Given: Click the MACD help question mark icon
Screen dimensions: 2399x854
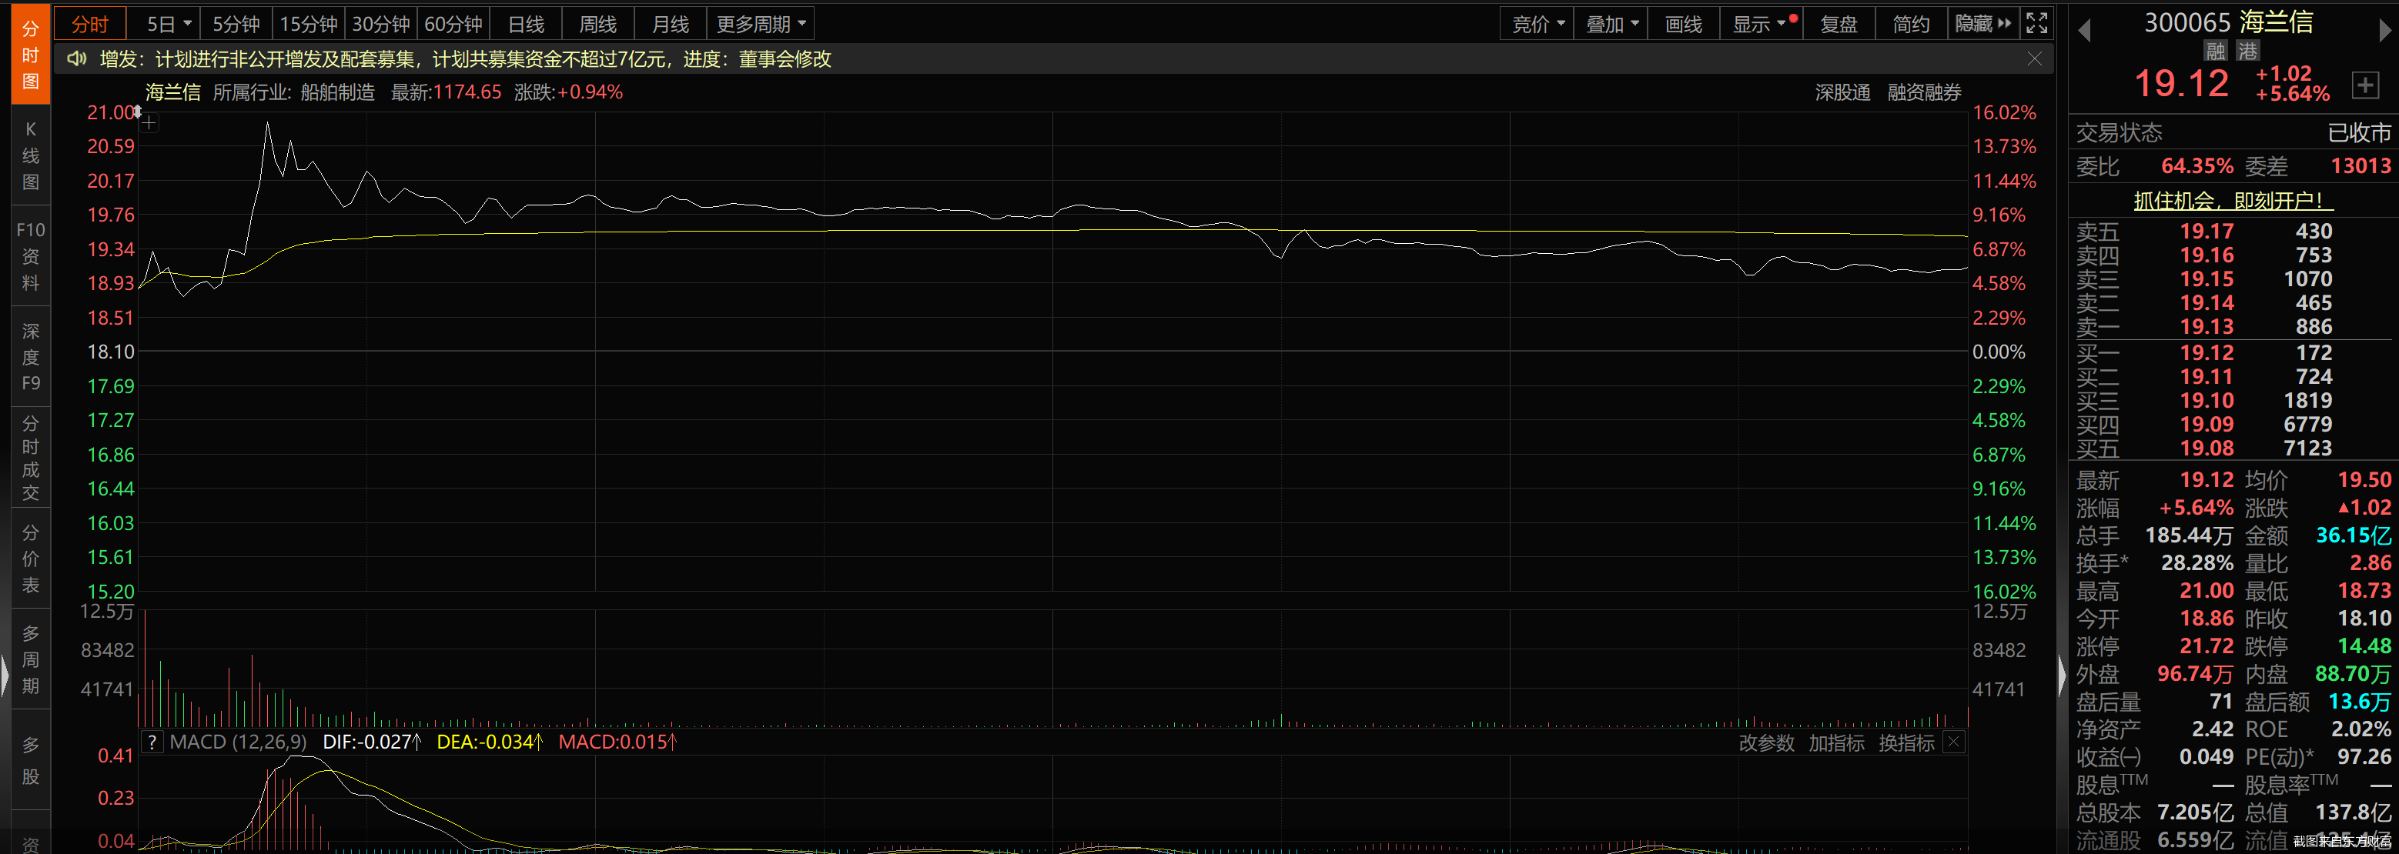Looking at the screenshot, I should click(x=152, y=742).
